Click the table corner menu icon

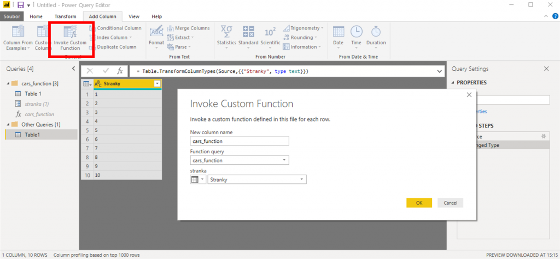tap(87, 84)
